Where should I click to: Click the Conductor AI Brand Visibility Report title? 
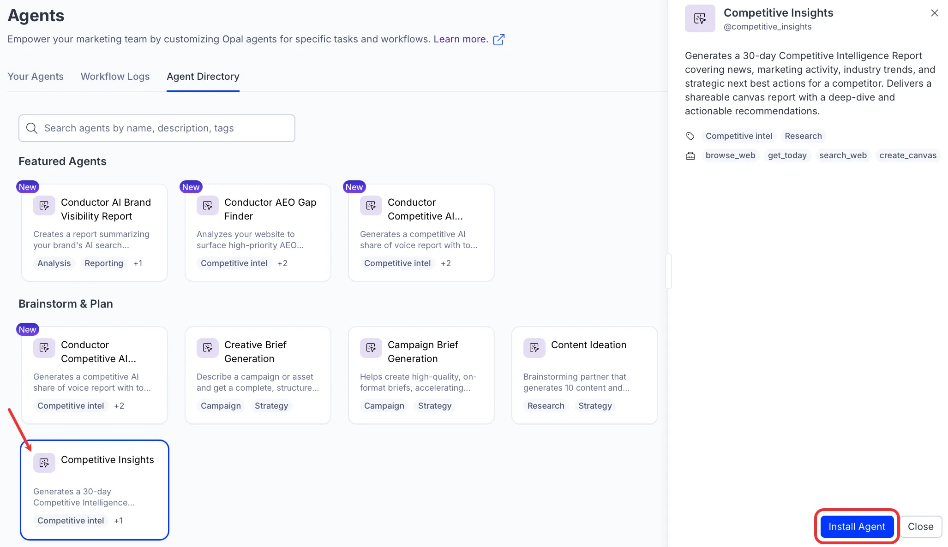[x=106, y=209]
